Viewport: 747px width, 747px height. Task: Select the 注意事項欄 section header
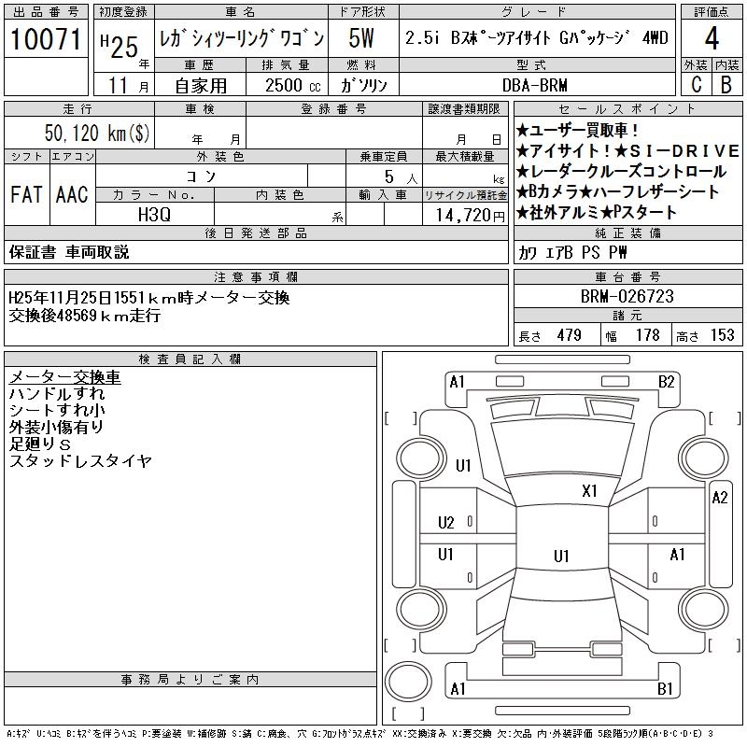pos(256,276)
